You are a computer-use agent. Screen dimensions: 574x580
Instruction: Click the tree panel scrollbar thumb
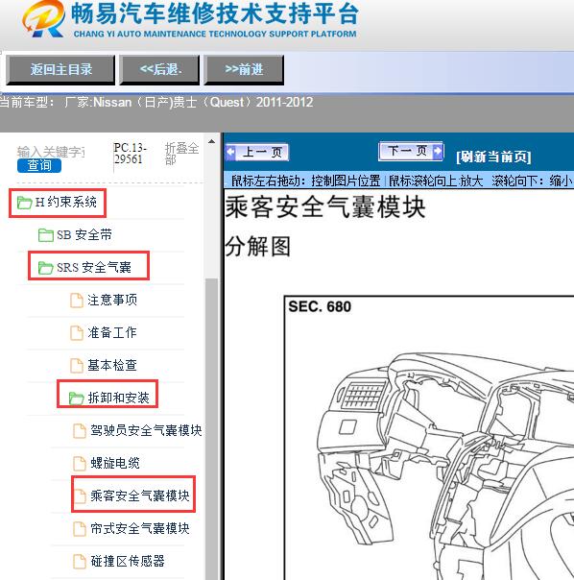211,429
